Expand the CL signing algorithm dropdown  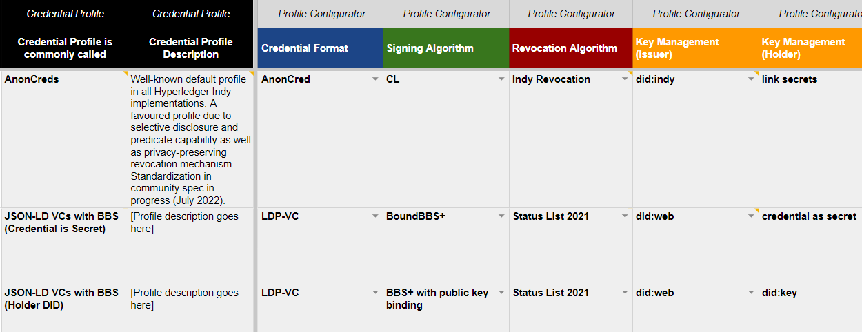pos(501,79)
